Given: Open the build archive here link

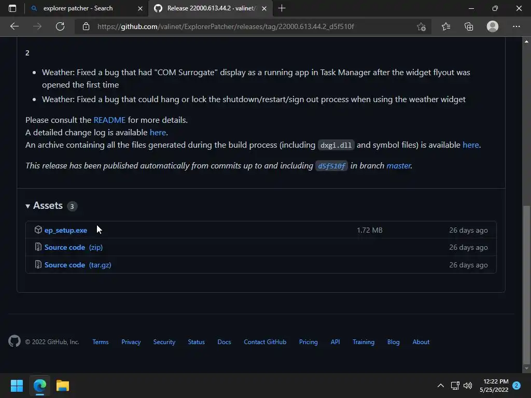Looking at the screenshot, I should coord(471,145).
